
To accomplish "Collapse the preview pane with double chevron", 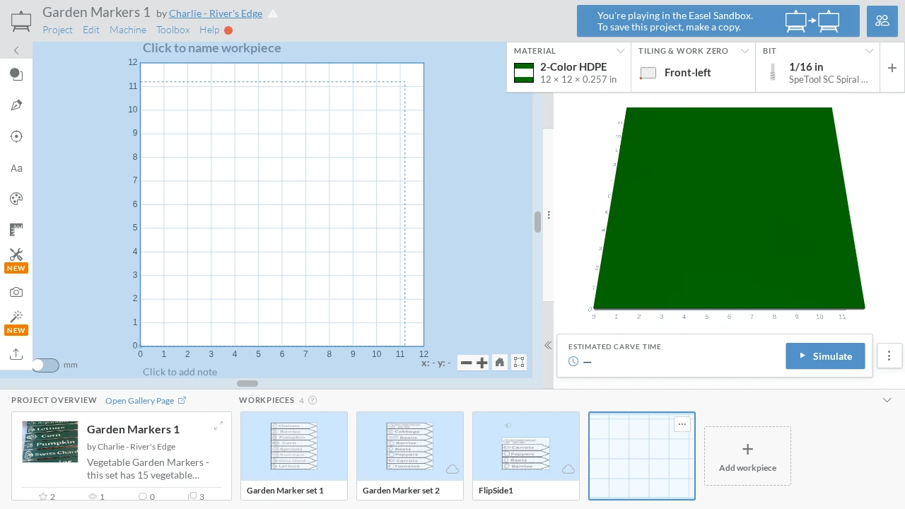I will point(548,345).
